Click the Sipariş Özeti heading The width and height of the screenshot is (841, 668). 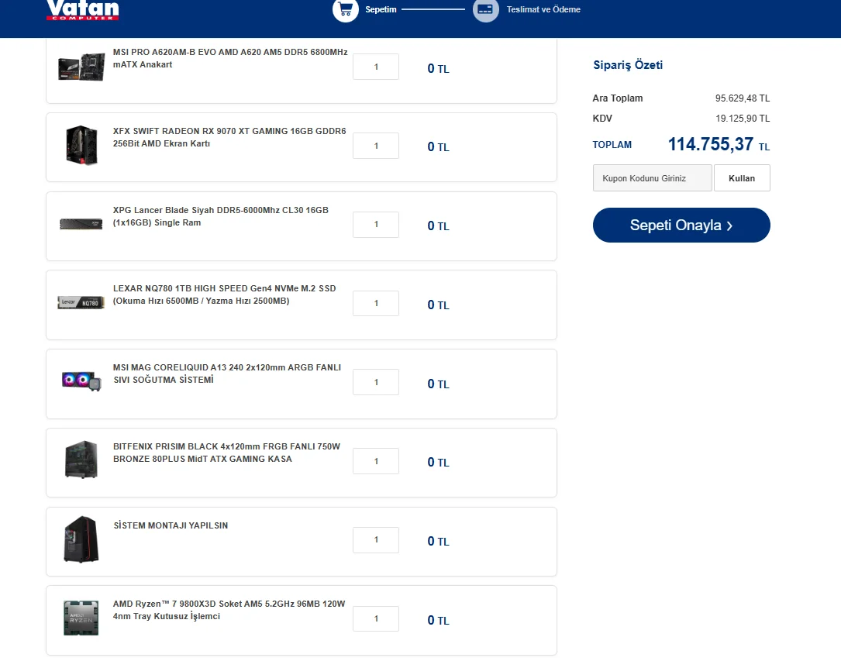[x=628, y=65]
